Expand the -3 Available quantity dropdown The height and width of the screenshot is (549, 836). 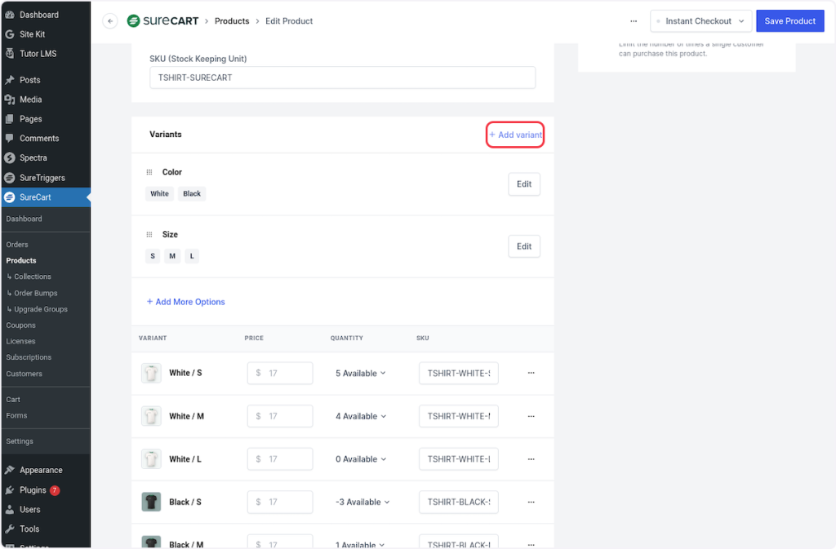(x=362, y=502)
